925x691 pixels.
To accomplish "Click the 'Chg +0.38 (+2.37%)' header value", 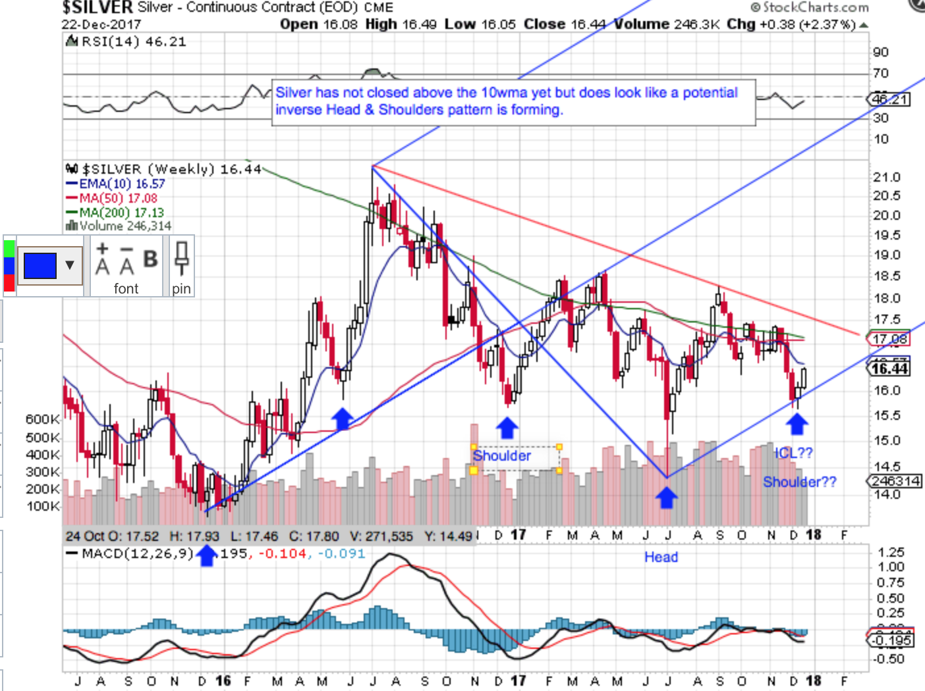I will pyautogui.click(x=791, y=24).
